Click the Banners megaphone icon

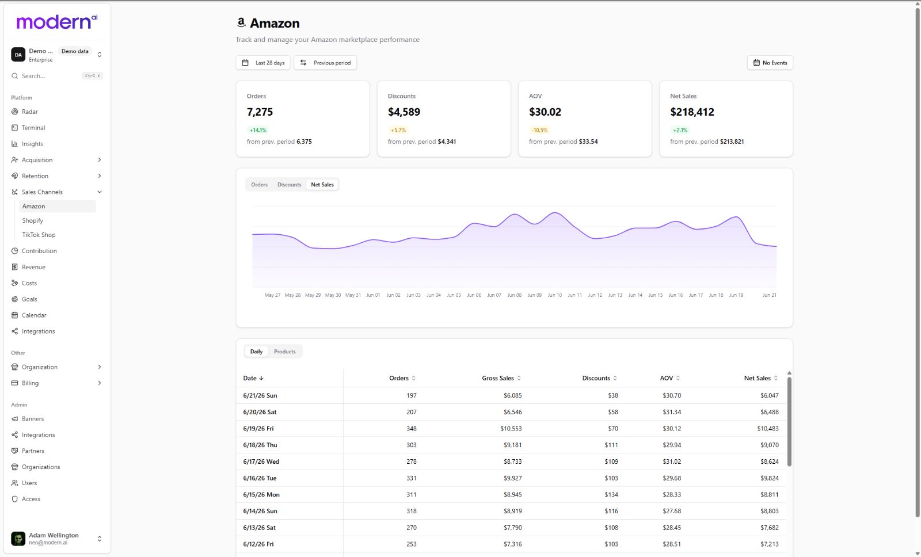[15, 419]
